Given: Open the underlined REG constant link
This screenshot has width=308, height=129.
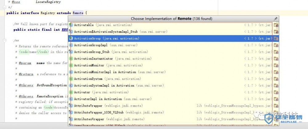Looking at the screenshot, I should tap(65, 30).
